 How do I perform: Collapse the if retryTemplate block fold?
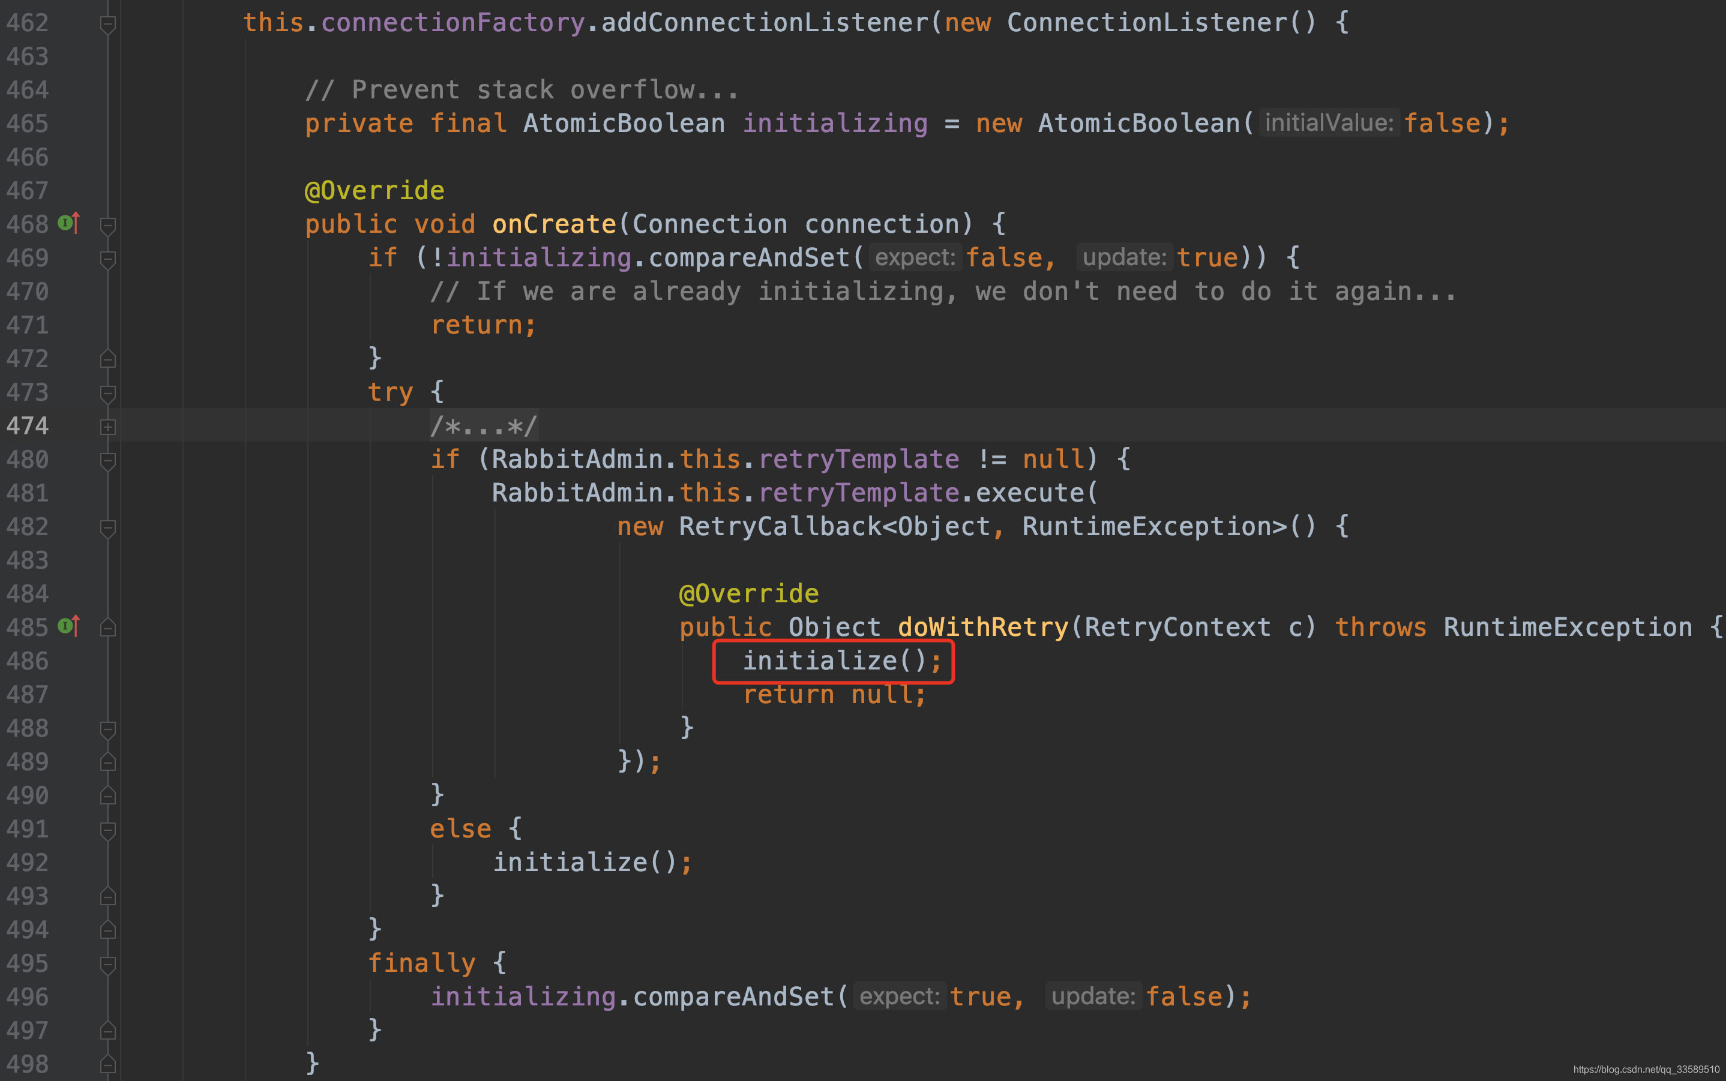click(x=108, y=461)
